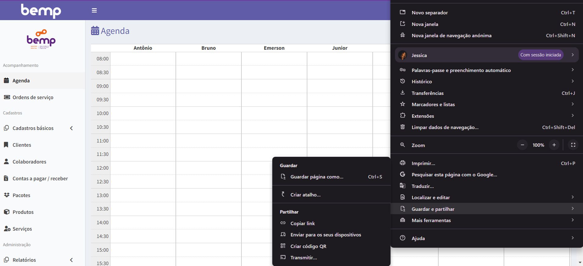This screenshot has height=266, width=583.
Task: Click the Pesquisar esta página com o Google entry
Action: pyautogui.click(x=487, y=174)
